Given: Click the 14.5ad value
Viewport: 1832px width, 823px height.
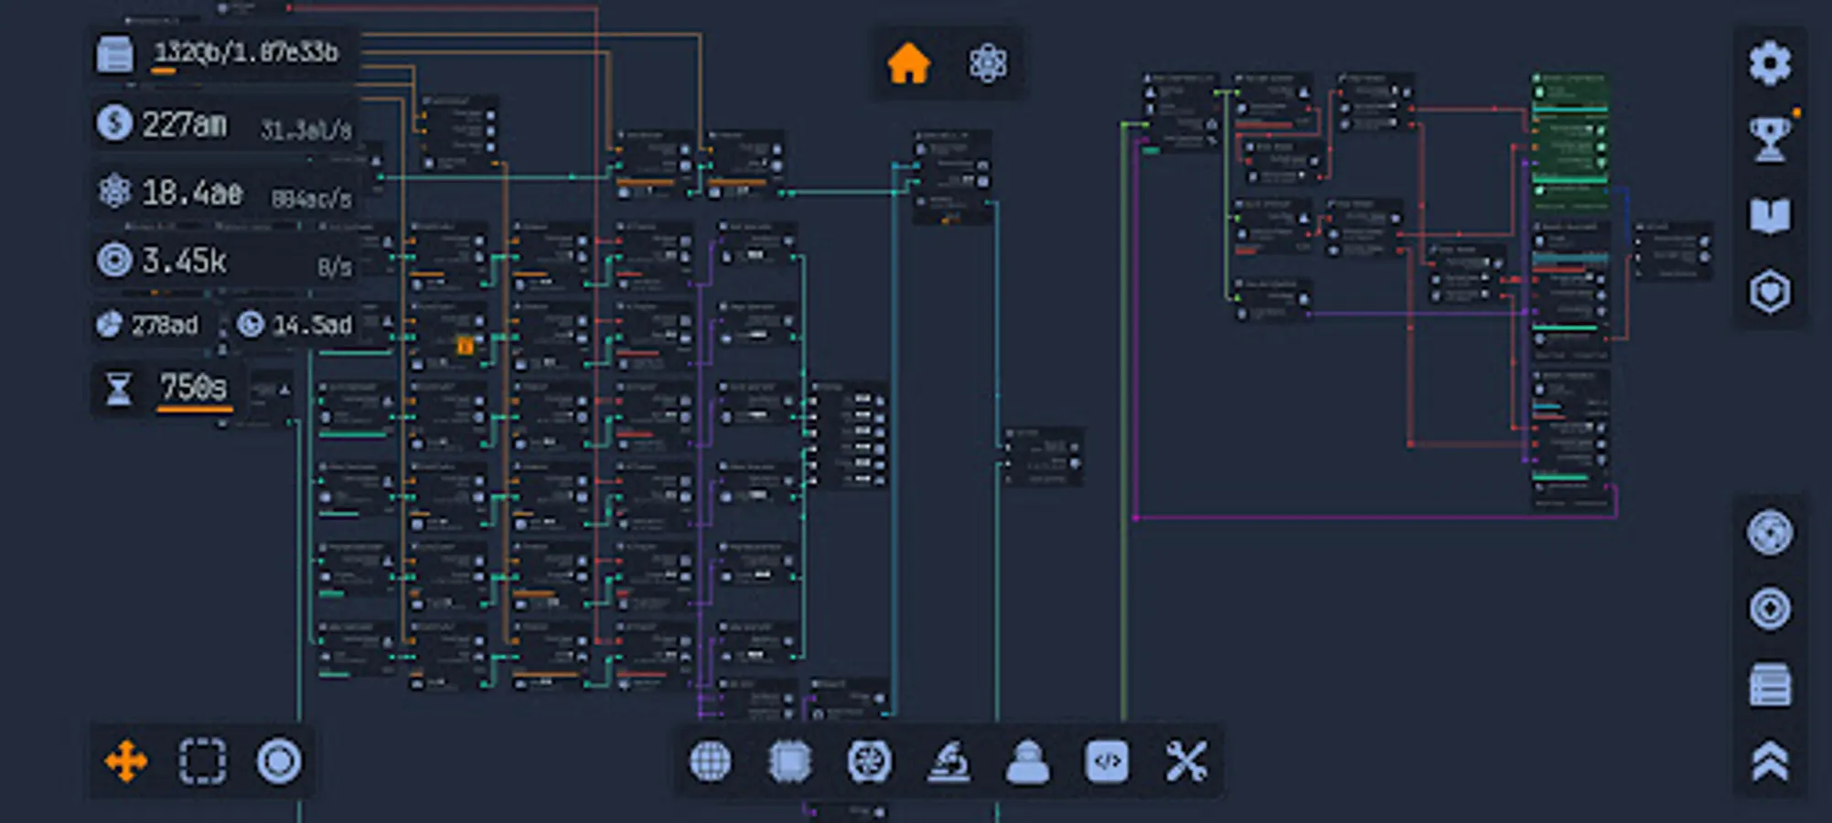Looking at the screenshot, I should click(312, 326).
